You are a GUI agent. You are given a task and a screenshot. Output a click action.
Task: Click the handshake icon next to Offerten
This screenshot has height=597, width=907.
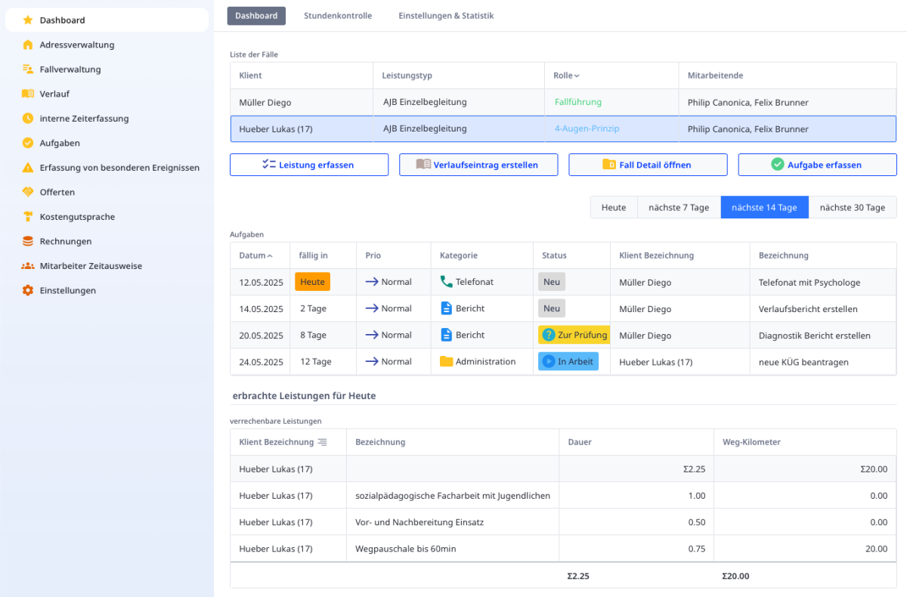click(28, 192)
